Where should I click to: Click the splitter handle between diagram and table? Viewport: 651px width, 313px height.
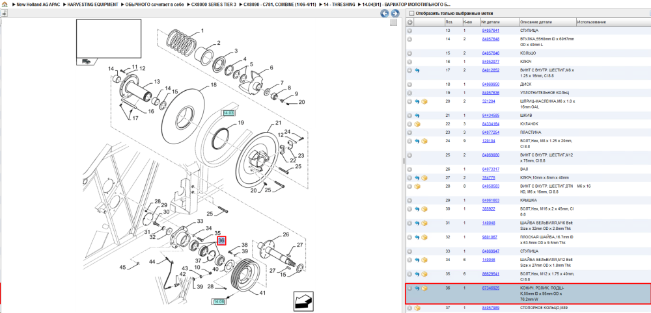click(x=403, y=160)
